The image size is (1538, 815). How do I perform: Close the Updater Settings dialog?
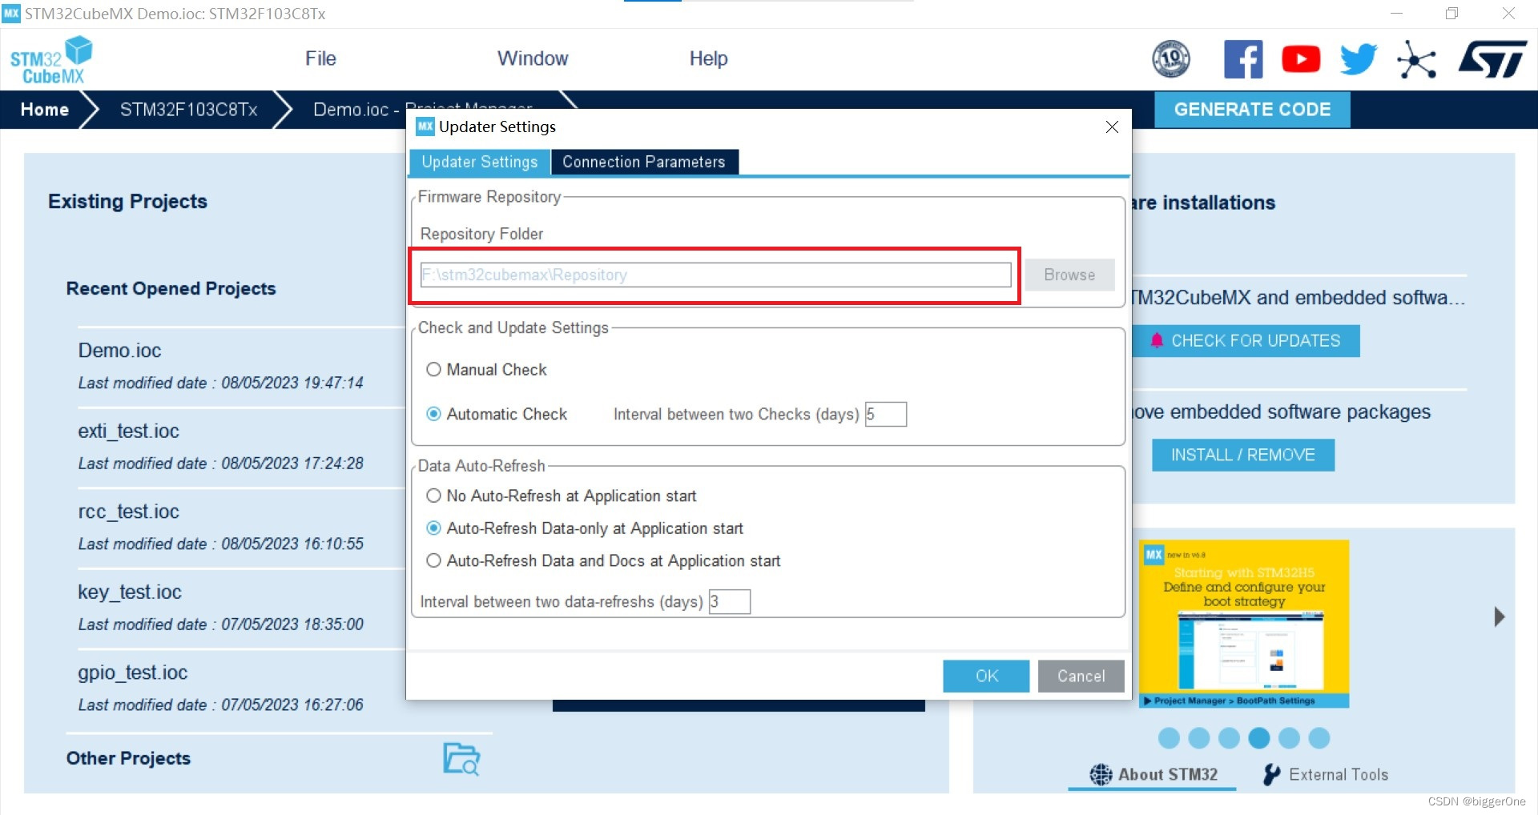(1112, 126)
